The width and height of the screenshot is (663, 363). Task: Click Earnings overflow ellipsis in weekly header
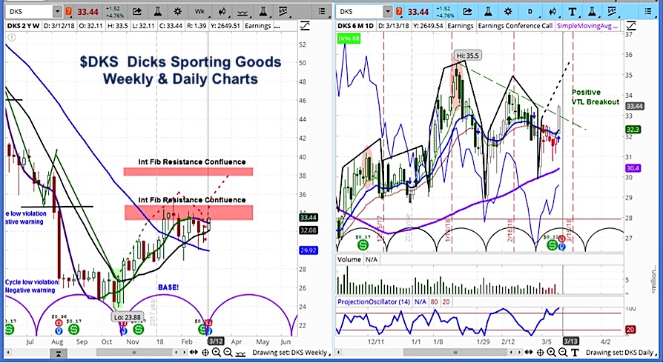click(x=277, y=26)
